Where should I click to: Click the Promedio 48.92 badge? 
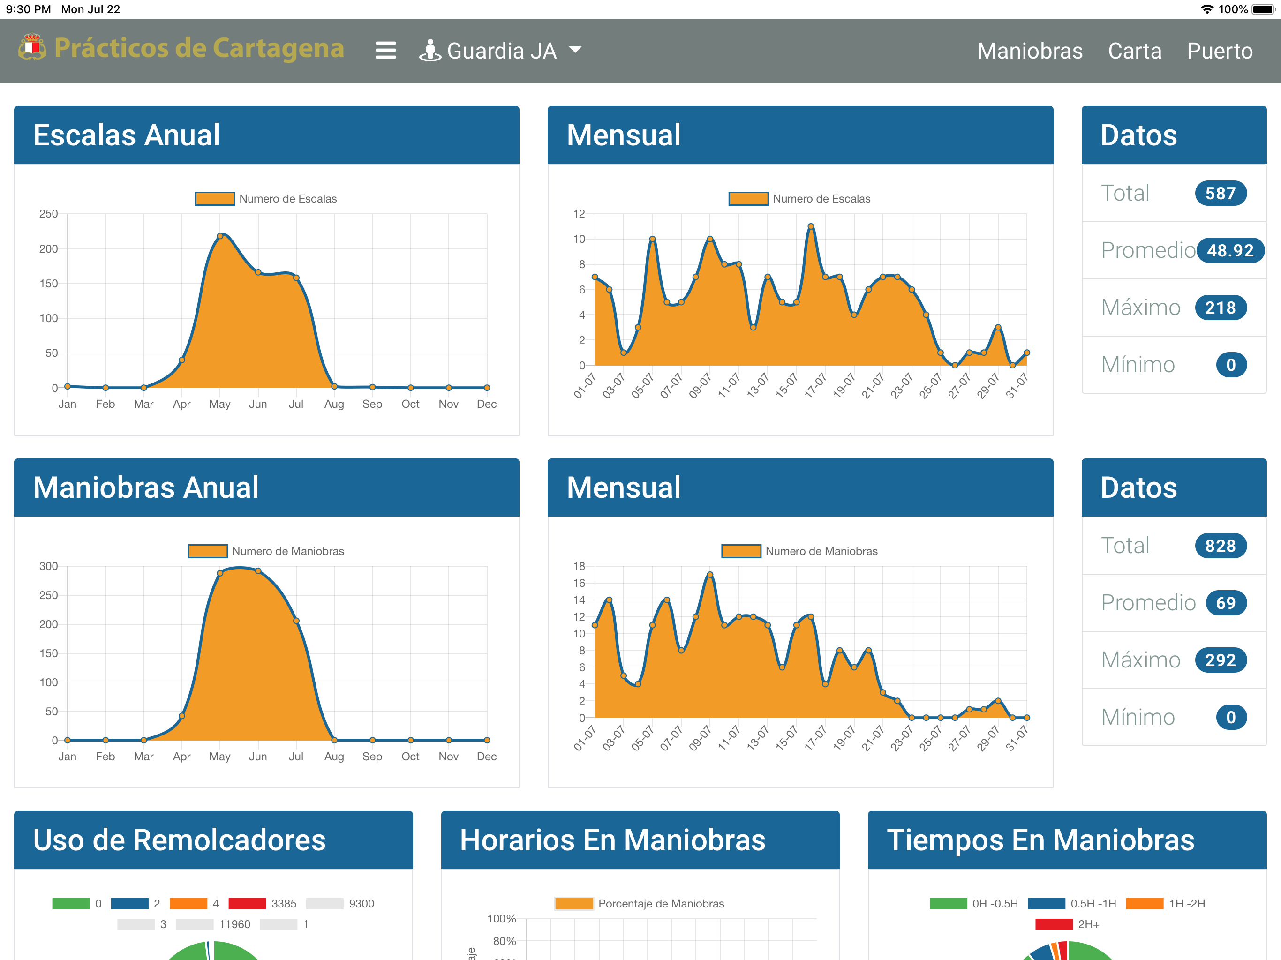(1230, 251)
